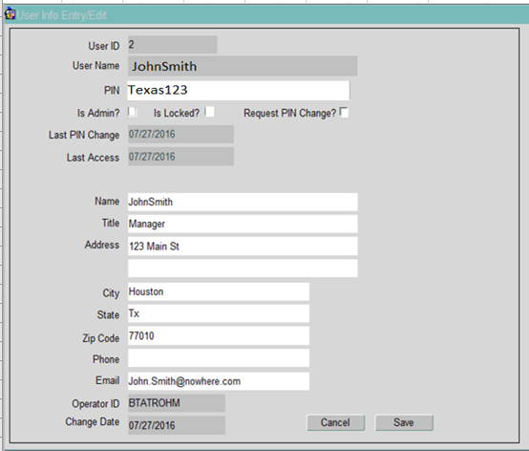Click the User Name field JohnSmith
This screenshot has height=451, width=529.
[243, 66]
